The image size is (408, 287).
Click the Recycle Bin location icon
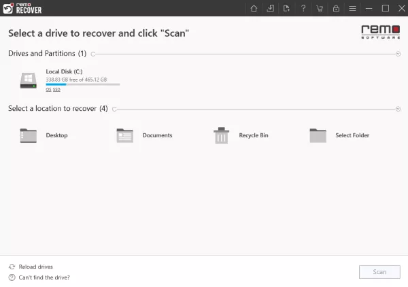pos(221,135)
